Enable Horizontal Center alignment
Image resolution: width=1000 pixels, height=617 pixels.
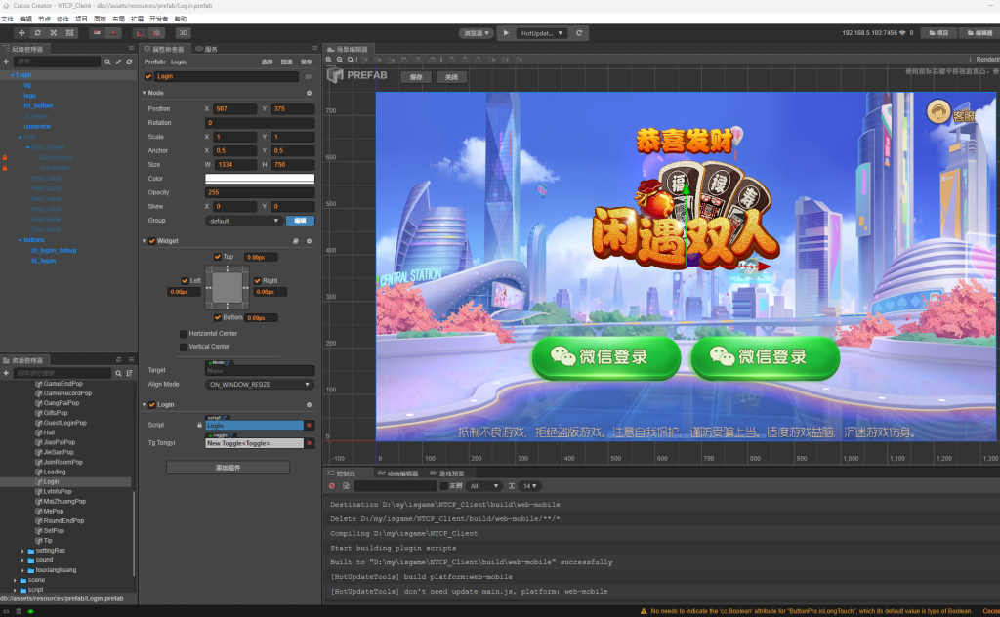[x=184, y=333]
